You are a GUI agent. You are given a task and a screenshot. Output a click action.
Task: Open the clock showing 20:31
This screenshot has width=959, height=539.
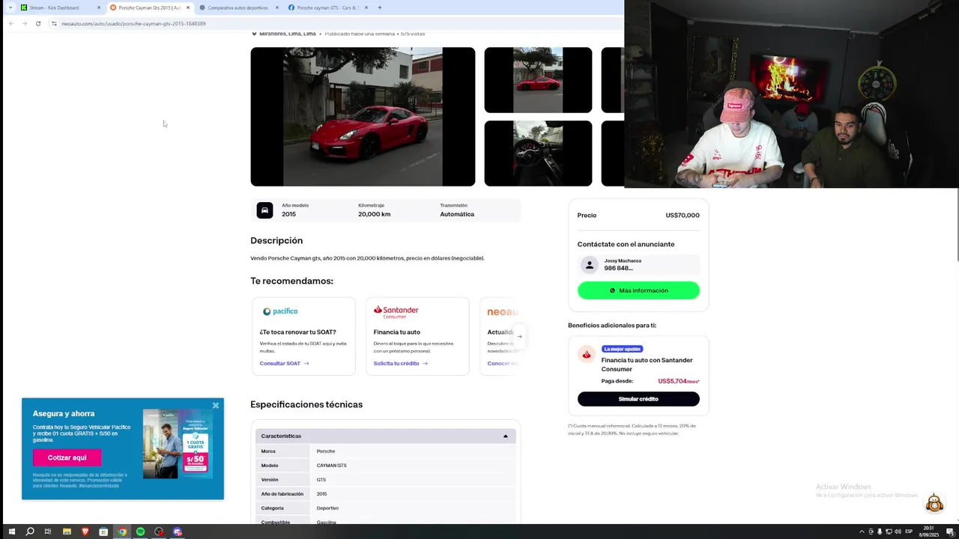coord(929,532)
